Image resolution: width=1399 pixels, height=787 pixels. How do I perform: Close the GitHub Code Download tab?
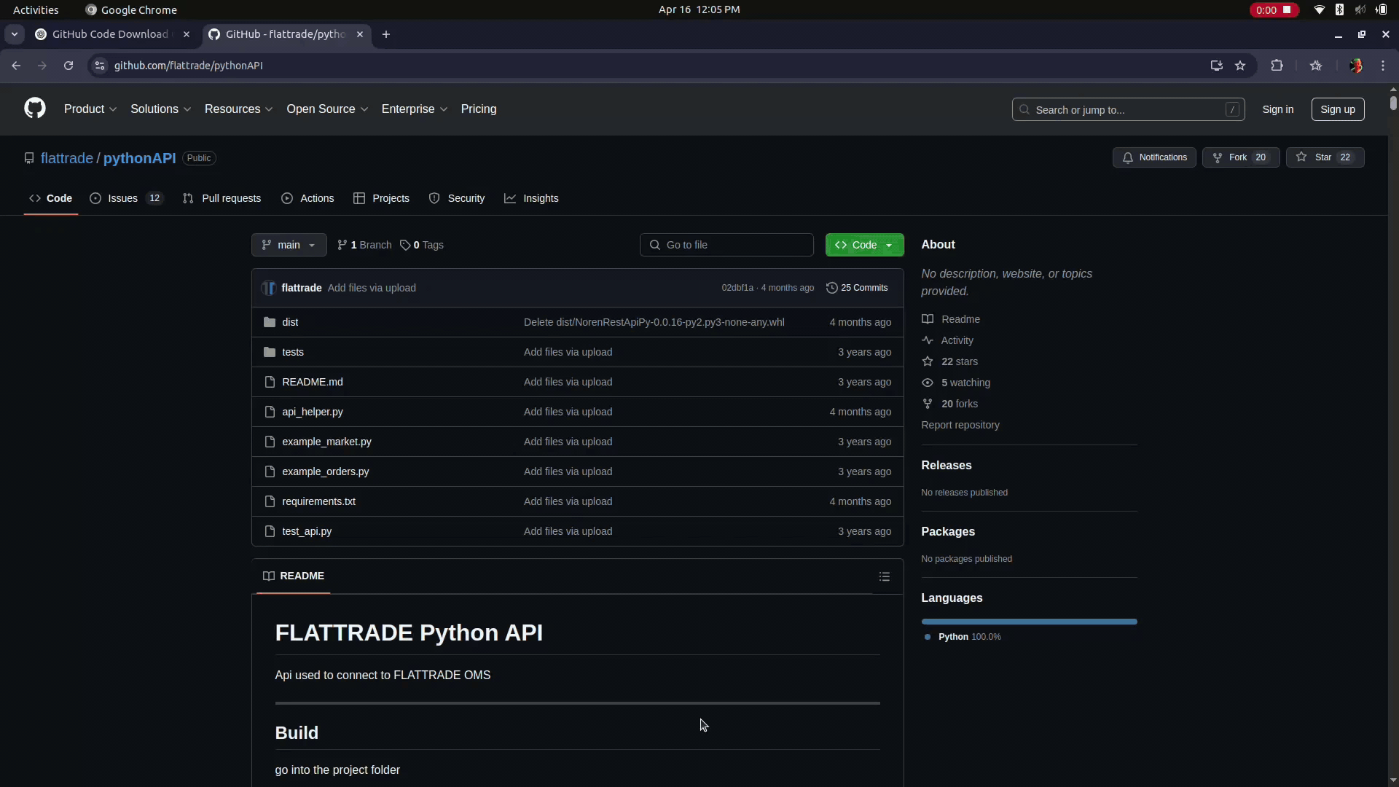tap(187, 34)
